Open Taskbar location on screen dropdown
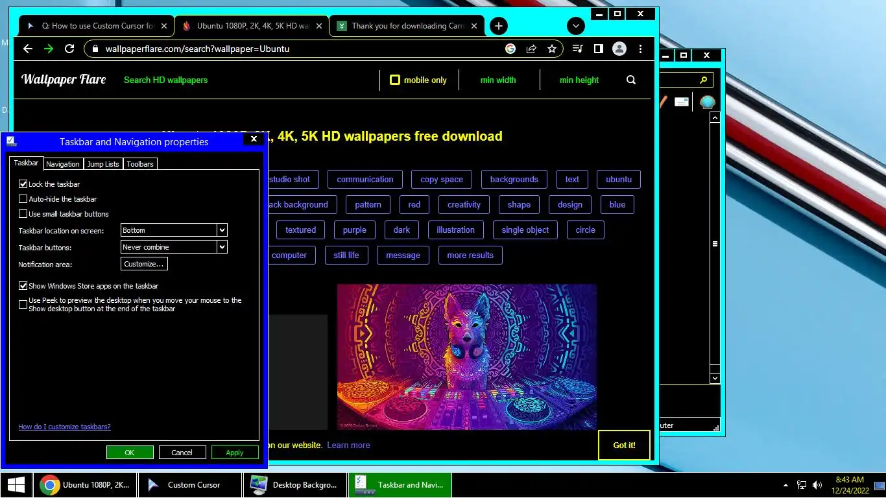Image resolution: width=886 pixels, height=498 pixels. point(174,230)
